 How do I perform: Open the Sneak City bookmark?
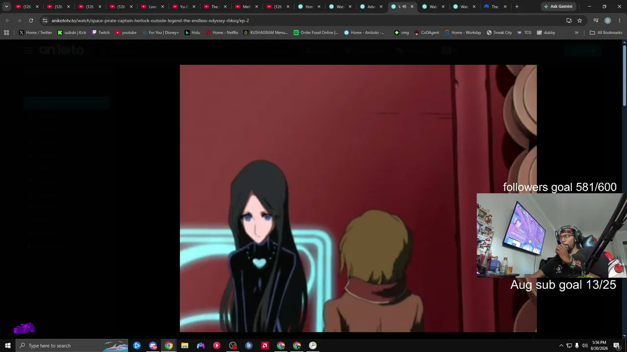pyautogui.click(x=499, y=33)
